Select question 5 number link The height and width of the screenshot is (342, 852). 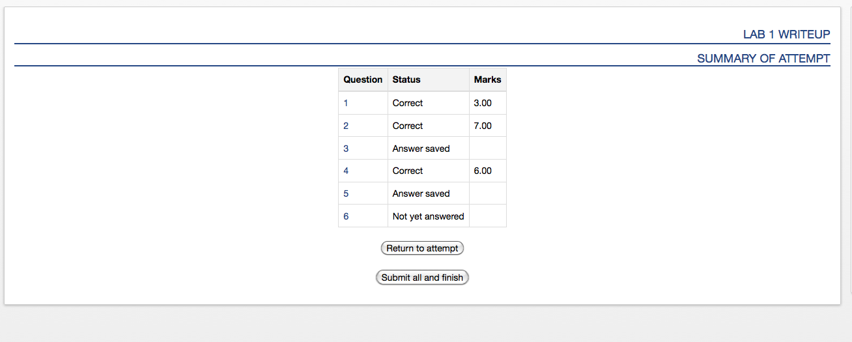(x=346, y=193)
